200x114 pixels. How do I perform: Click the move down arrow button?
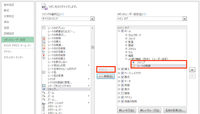click(x=192, y=76)
